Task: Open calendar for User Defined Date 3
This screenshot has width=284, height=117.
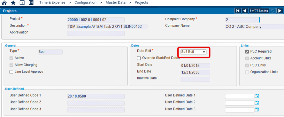Action: [257, 109]
